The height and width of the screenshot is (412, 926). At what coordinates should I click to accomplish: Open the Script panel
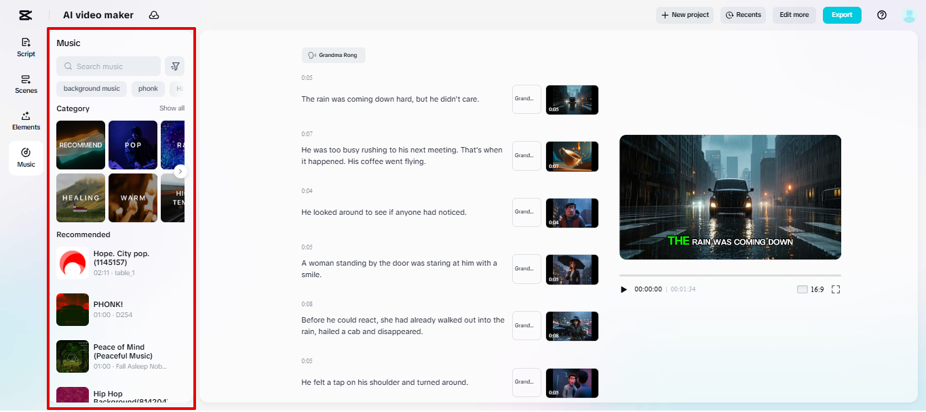26,47
